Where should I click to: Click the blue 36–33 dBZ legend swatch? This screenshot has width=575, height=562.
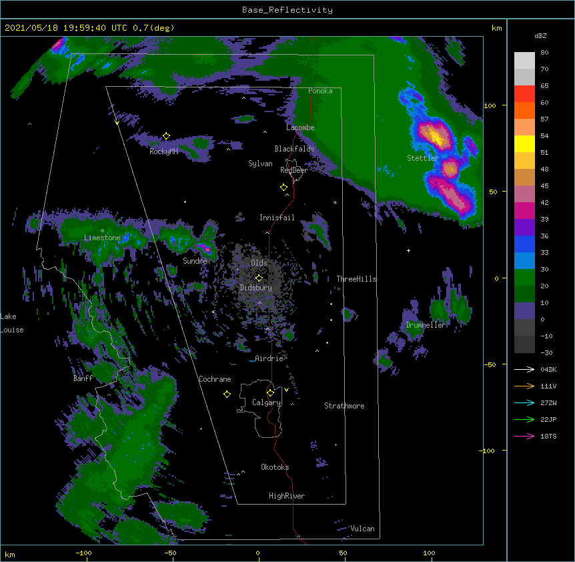click(x=524, y=244)
